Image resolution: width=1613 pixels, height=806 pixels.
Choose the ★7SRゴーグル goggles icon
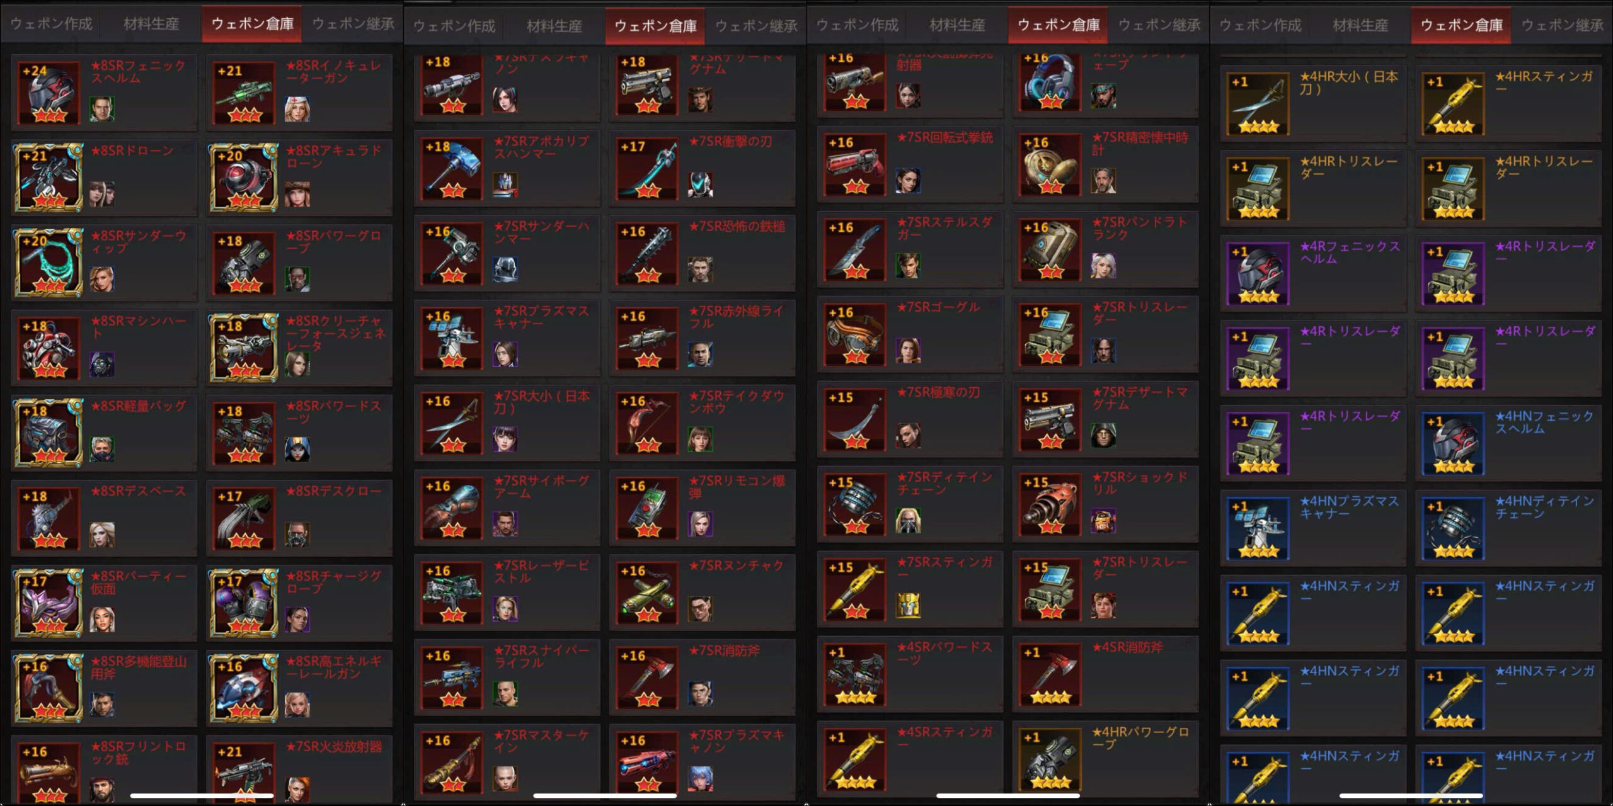855,335
